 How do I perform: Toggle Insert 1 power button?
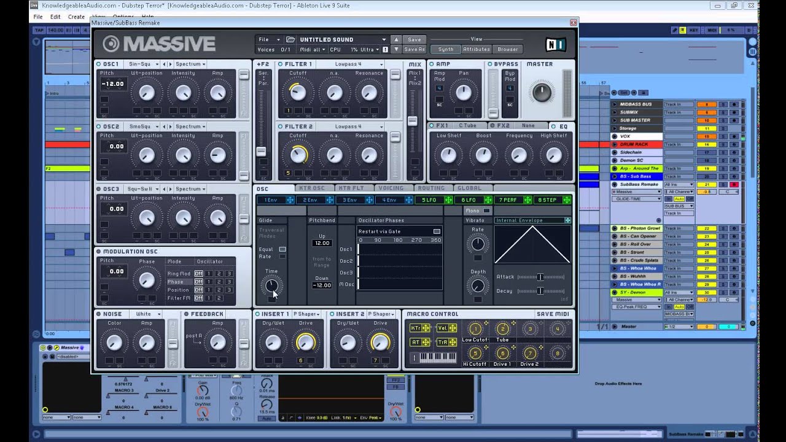258,314
